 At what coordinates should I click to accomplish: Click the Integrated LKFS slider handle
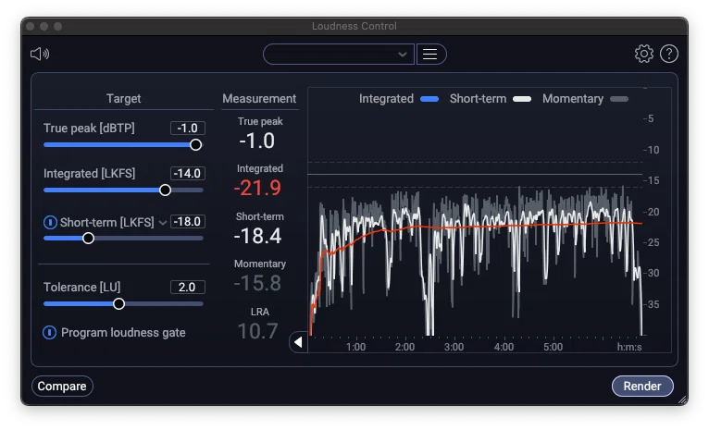click(x=166, y=190)
